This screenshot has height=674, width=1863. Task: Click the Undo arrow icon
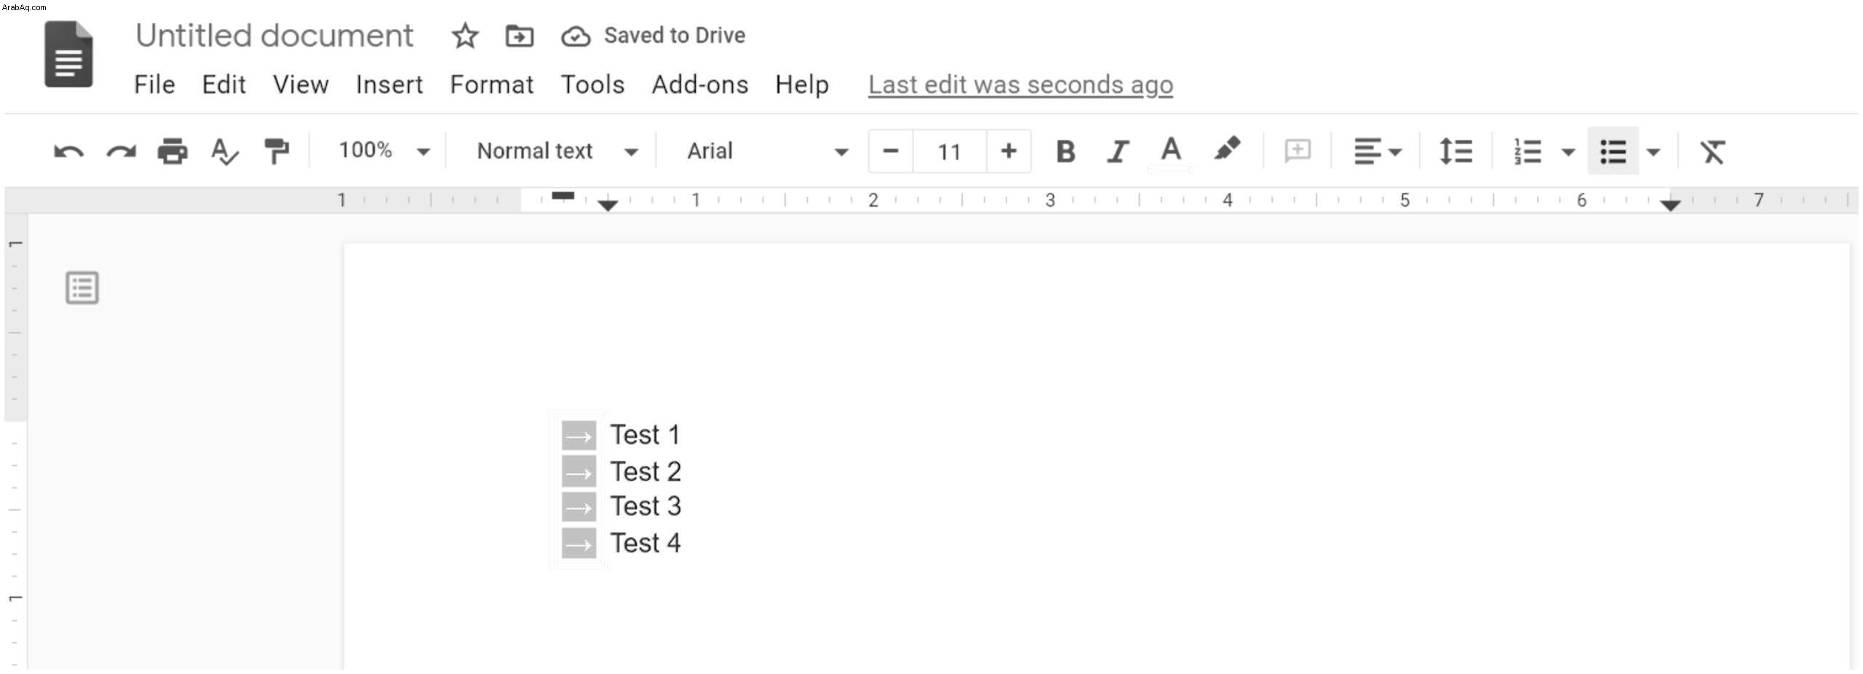click(x=68, y=151)
